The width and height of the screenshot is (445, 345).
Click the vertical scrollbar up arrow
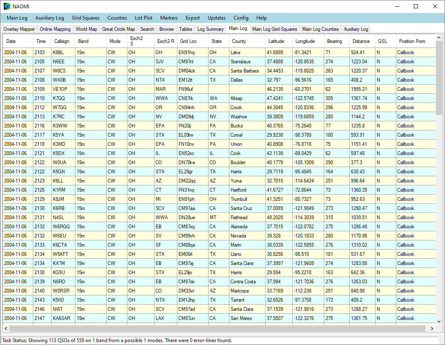point(439,37)
